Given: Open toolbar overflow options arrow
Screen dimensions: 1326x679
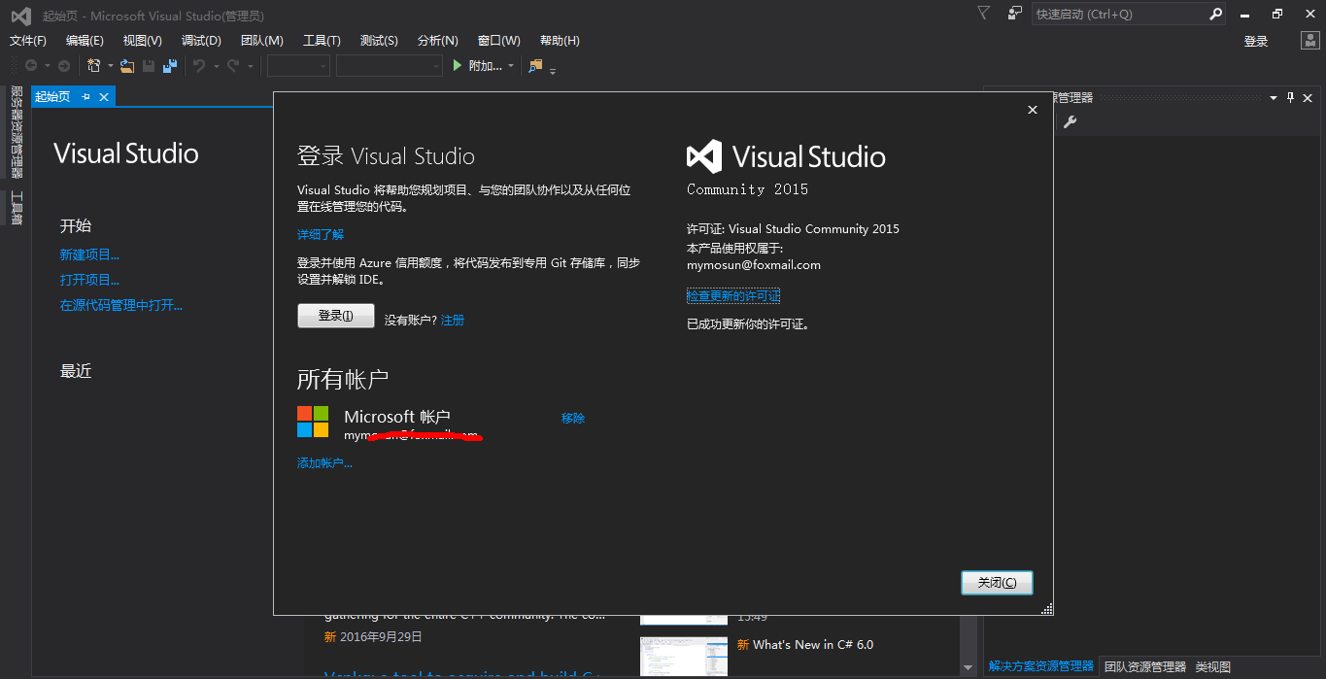Looking at the screenshot, I should 553,70.
